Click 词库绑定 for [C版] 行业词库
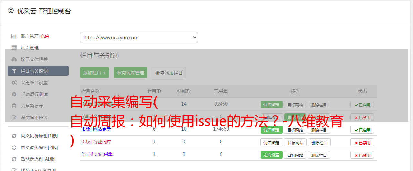413x171 pixels. (272, 142)
